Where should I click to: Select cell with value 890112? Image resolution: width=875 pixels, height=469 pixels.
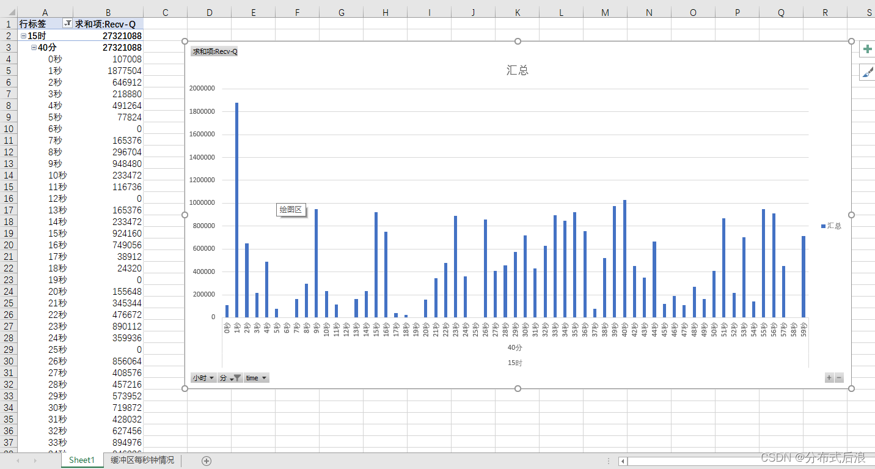108,326
